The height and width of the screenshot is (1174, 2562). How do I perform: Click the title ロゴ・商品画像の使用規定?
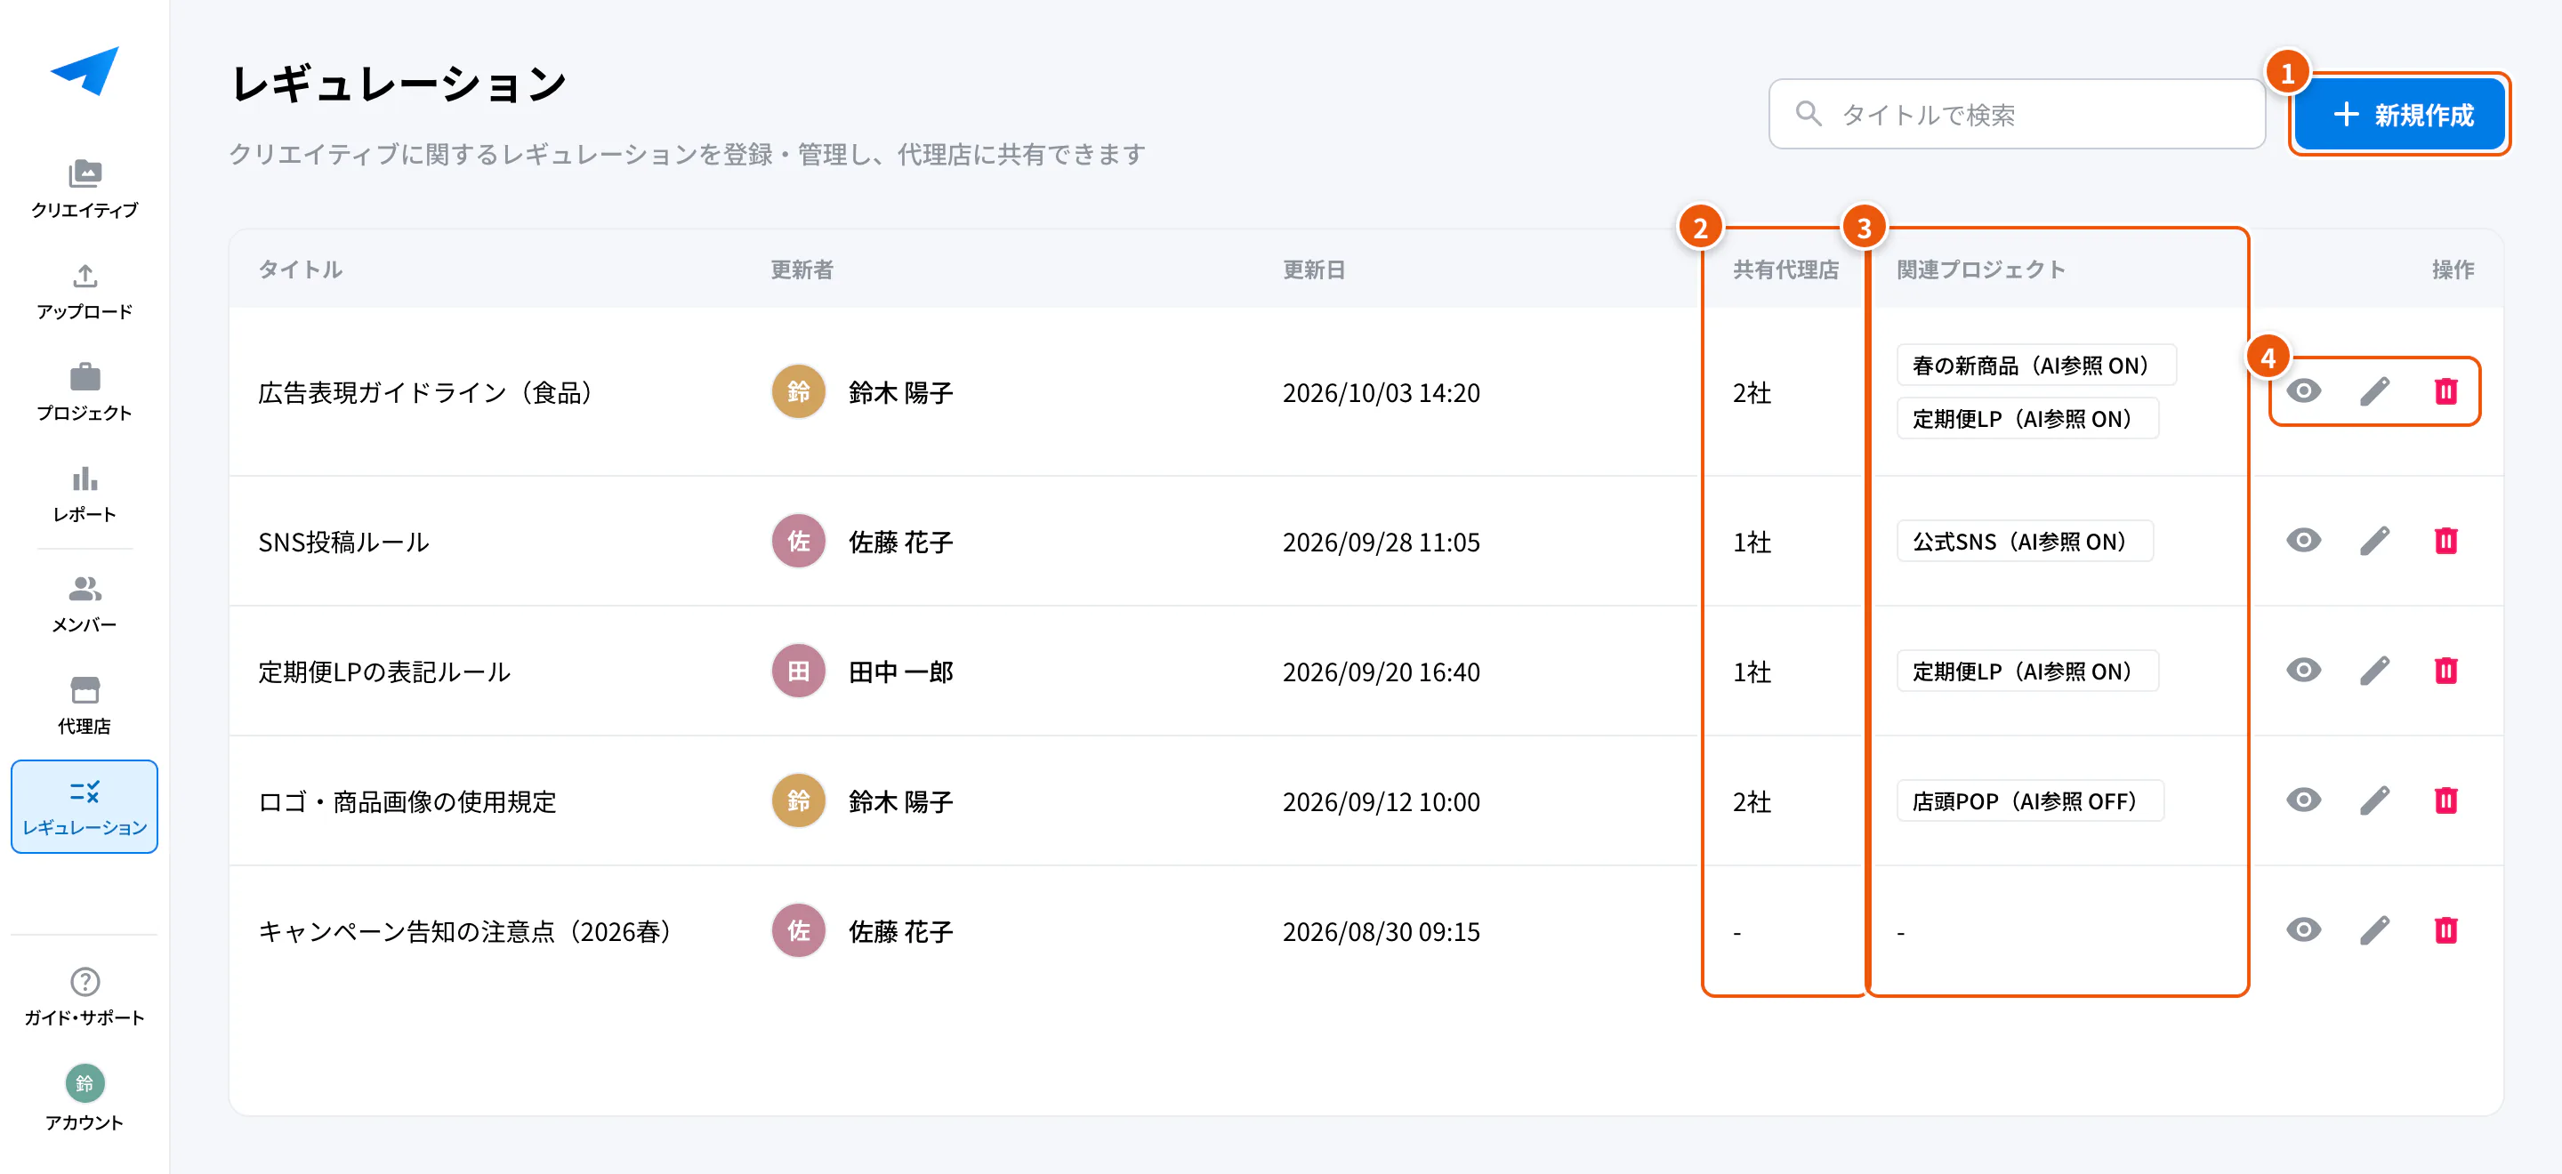pos(407,801)
